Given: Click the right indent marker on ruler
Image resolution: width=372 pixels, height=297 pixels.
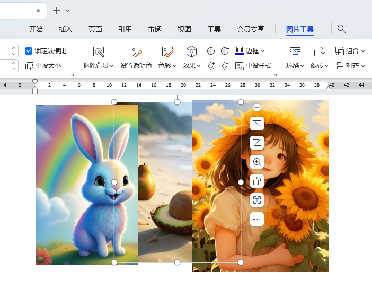Looking at the screenshot, I should click(x=329, y=89).
